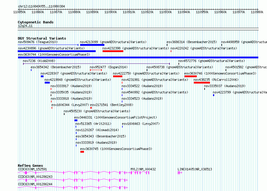267x191 pixels.
Task: Click the long blue esv3630744 variant bar
Action: 138,57
